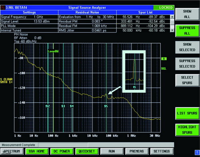Click the blue up-arrow icon
Image resolution: width=200 pixels, height=157 pixels.
tap(197, 152)
